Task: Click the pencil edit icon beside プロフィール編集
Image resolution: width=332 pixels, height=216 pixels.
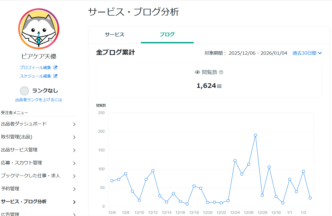Action: point(55,67)
